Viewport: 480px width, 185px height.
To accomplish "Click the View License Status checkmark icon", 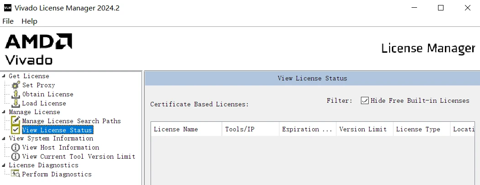I will tap(16, 130).
